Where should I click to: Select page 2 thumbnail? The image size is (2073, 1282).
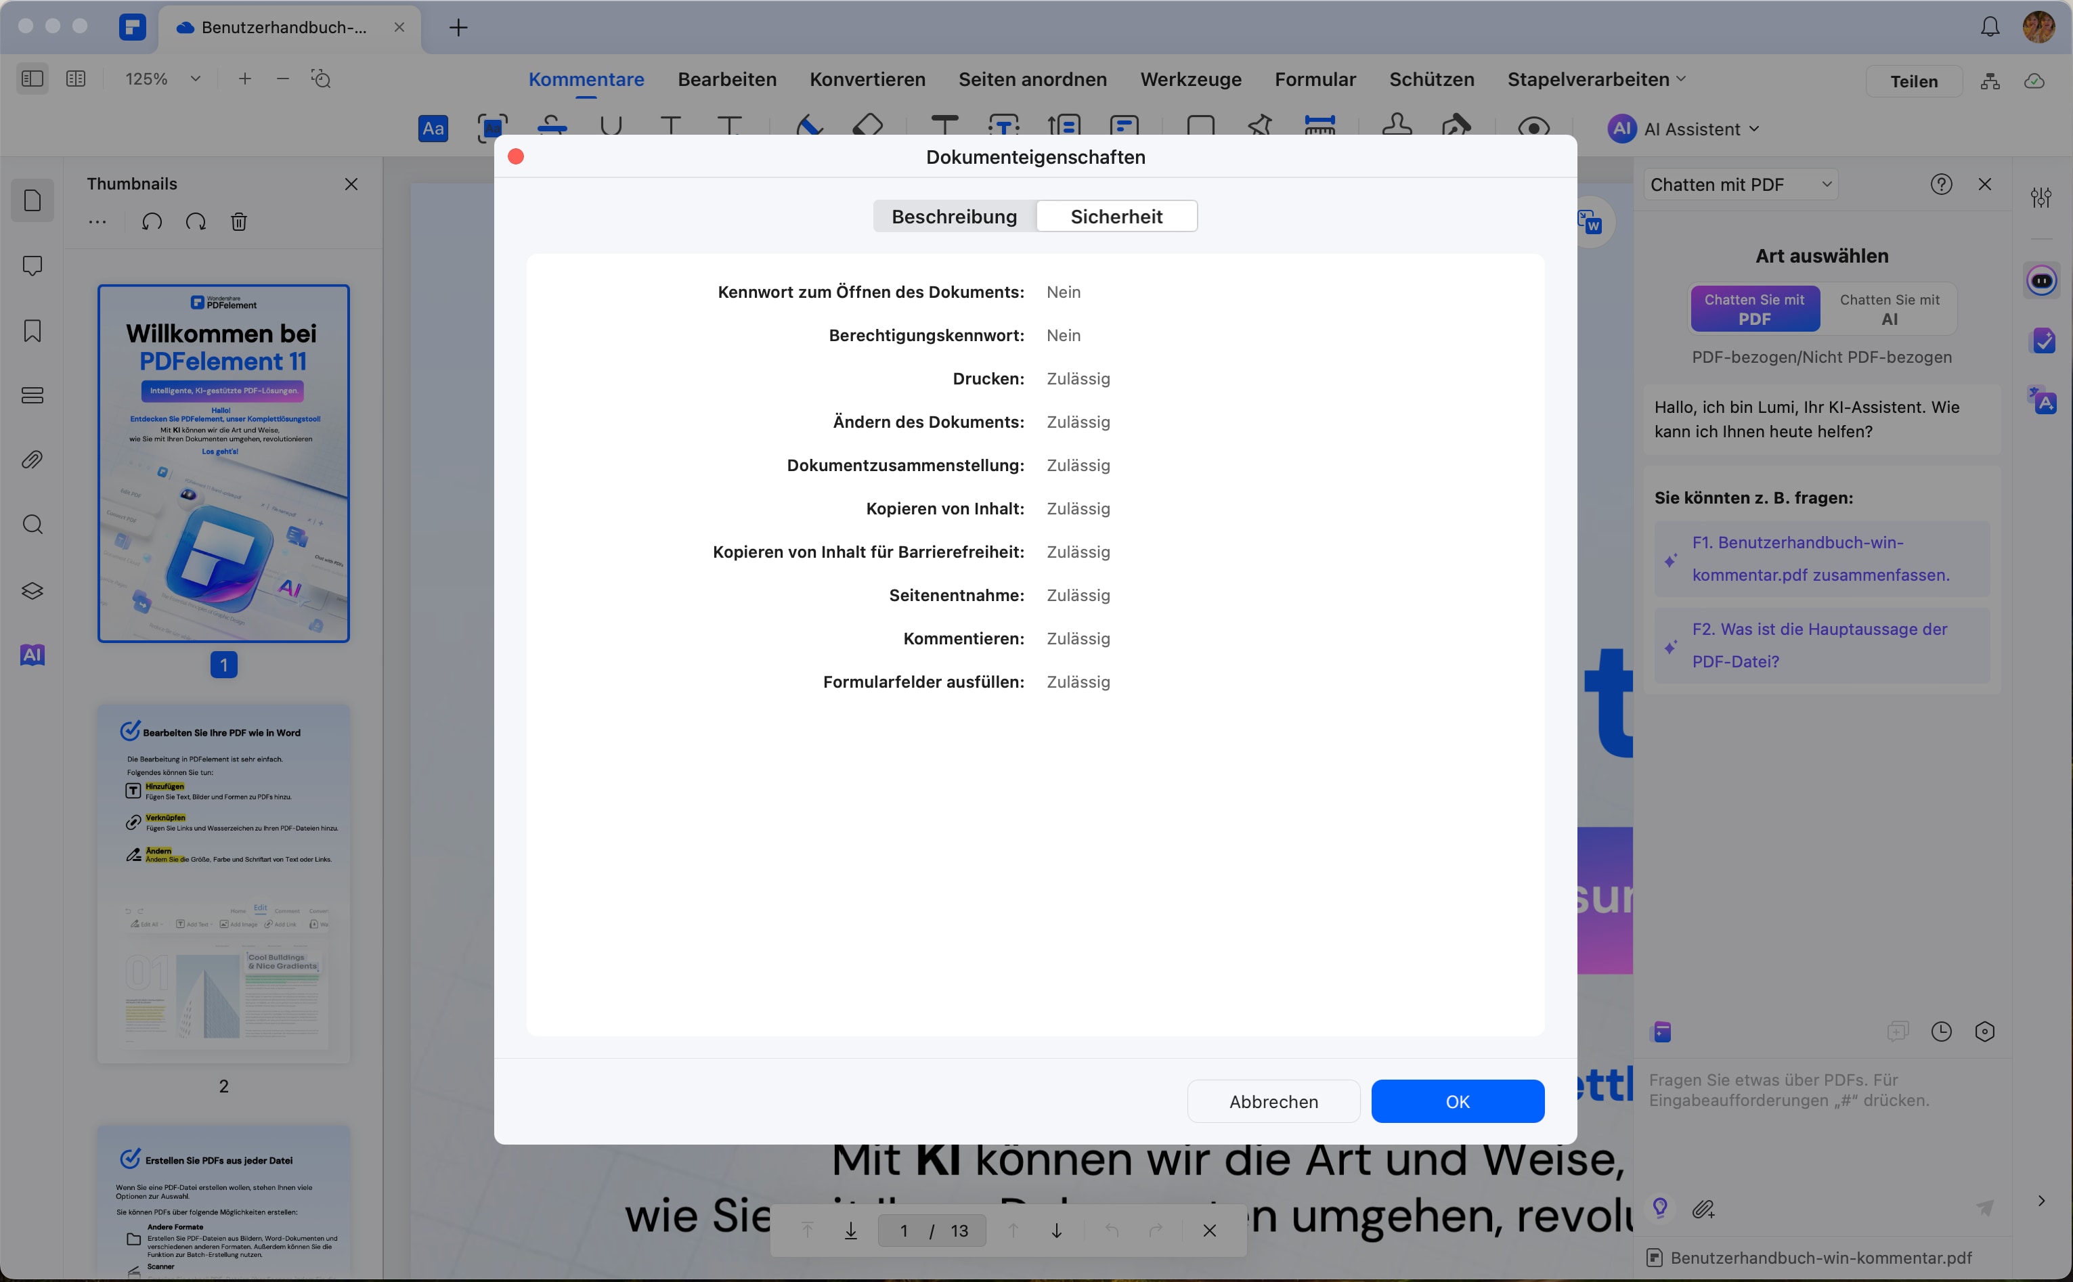tap(223, 885)
